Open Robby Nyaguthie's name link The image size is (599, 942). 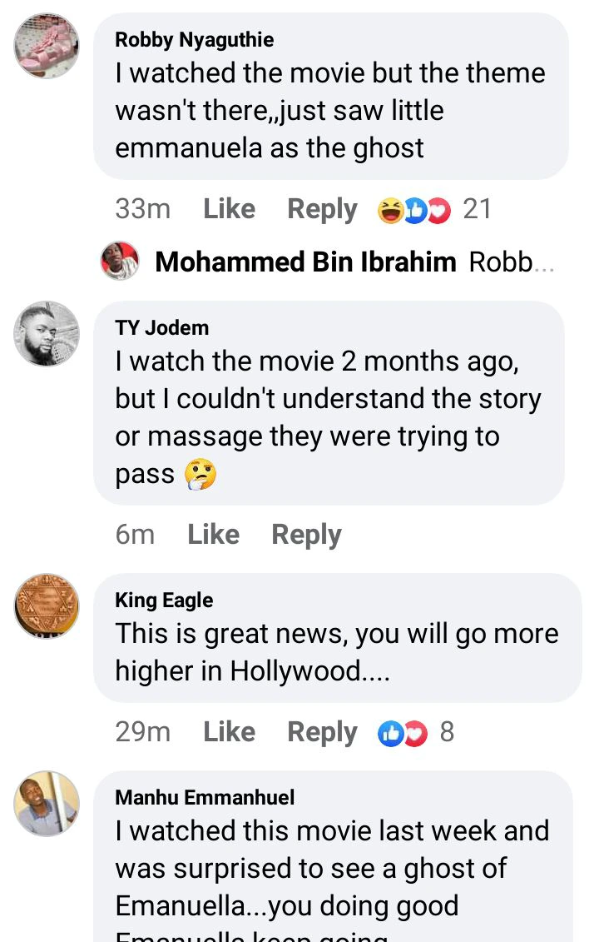tap(195, 40)
